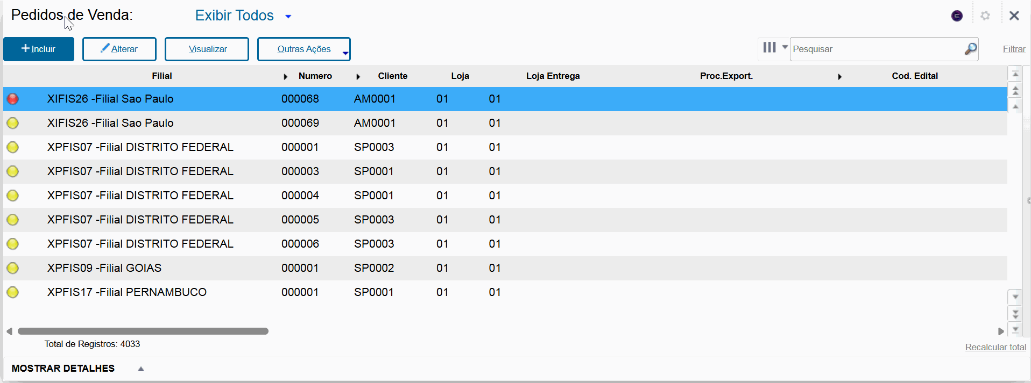This screenshot has height=383, width=1031.
Task: Focus the Pesquisar search field
Action: coord(877,49)
